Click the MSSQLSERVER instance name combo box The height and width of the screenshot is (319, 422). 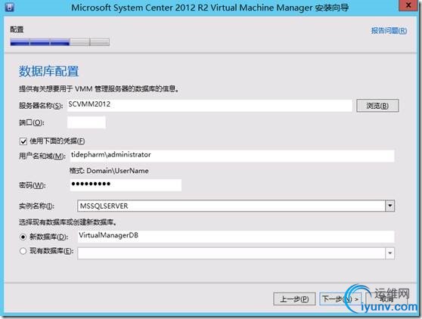click(236, 206)
